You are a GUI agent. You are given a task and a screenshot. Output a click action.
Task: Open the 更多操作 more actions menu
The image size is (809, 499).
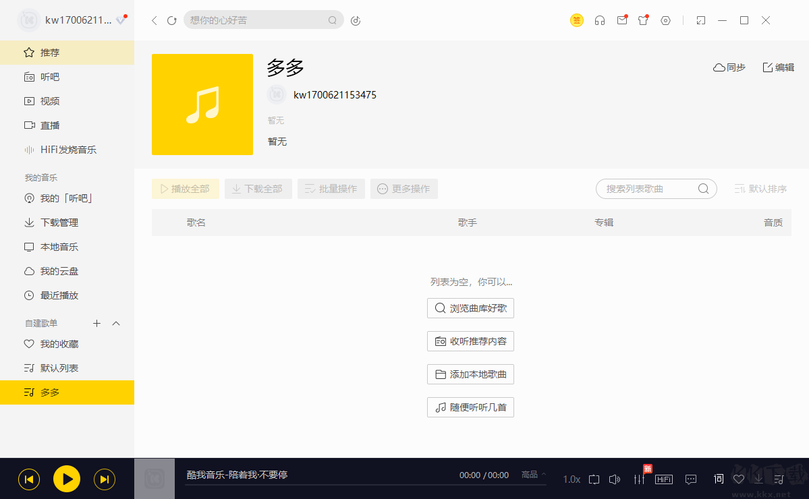pyautogui.click(x=403, y=189)
